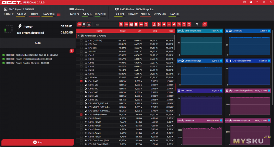The height and width of the screenshot is (147, 274).
Task: Click the Core 0 Clock (perf #5) graph header
Action: tap(248, 91)
